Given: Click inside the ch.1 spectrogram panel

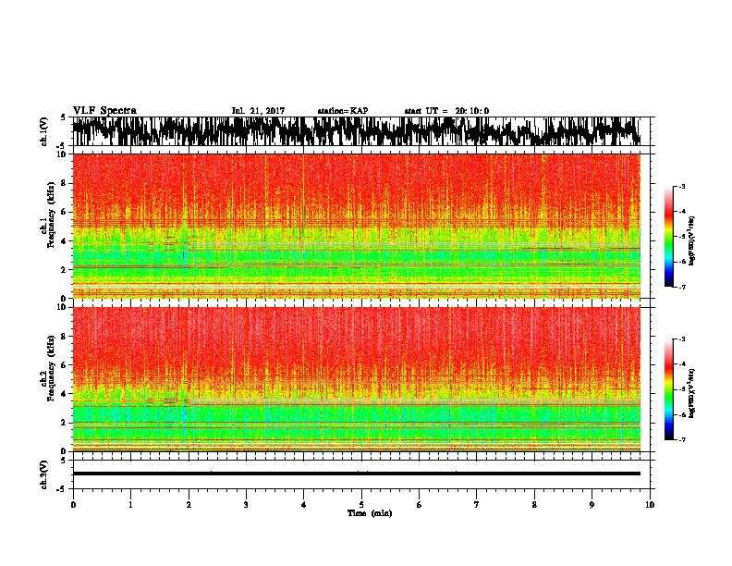Looking at the screenshot, I should click(357, 226).
